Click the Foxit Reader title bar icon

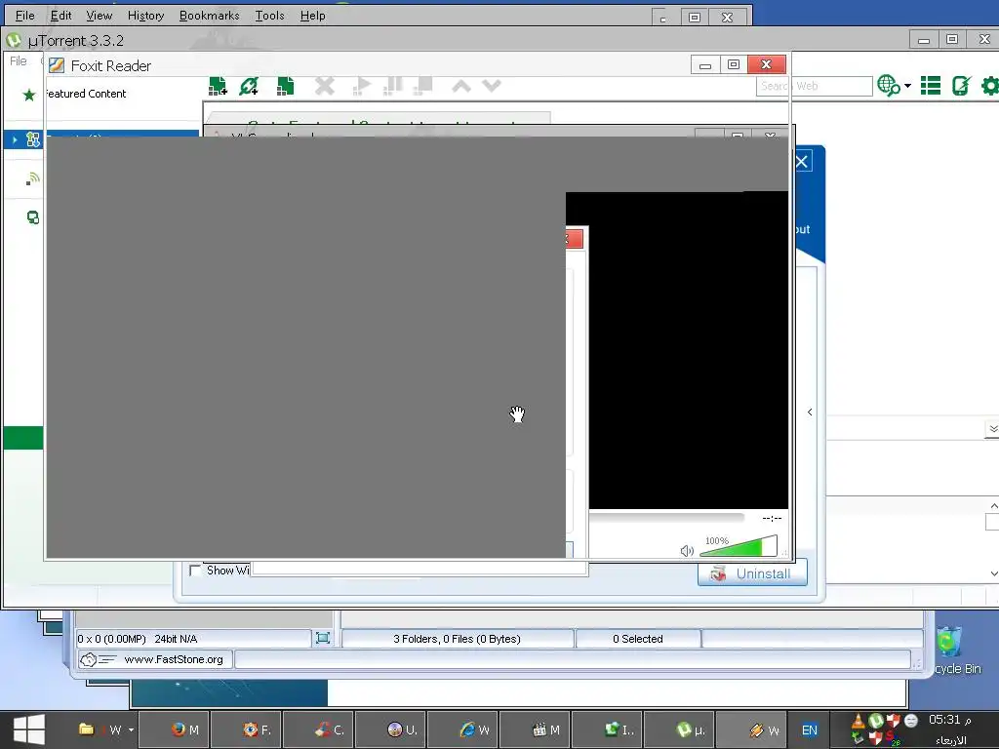click(x=57, y=65)
